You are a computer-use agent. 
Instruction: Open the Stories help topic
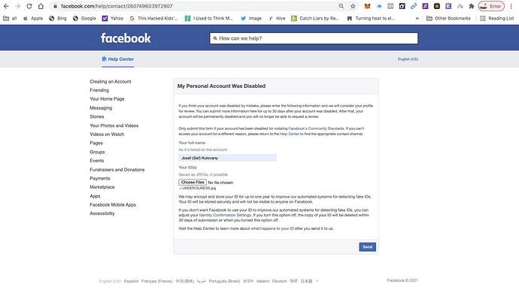96,116
